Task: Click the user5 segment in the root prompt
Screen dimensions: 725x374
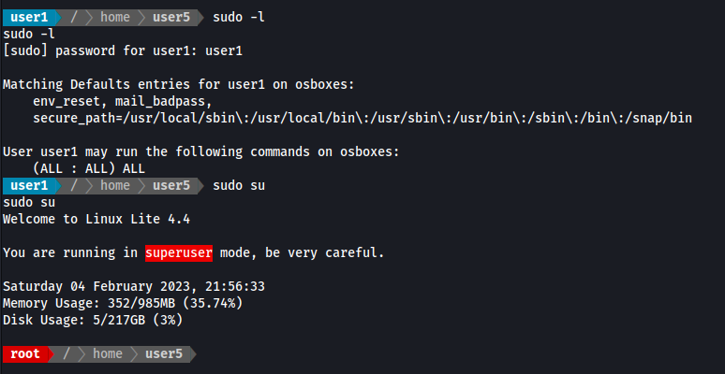Action: (164, 353)
